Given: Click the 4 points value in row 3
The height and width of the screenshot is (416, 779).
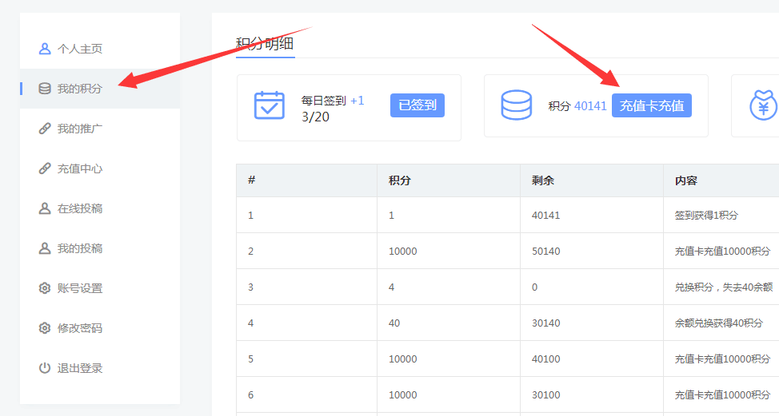Looking at the screenshot, I should point(391,287).
